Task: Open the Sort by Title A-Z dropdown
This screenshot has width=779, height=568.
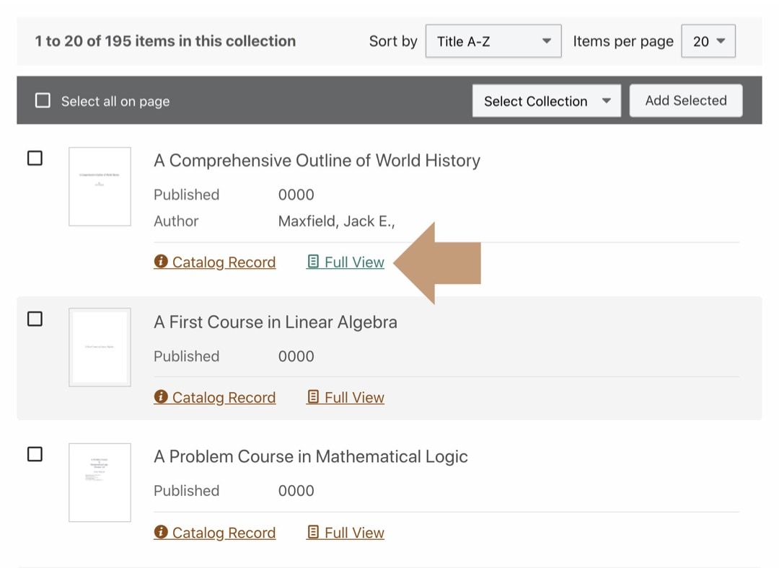Action: point(493,41)
